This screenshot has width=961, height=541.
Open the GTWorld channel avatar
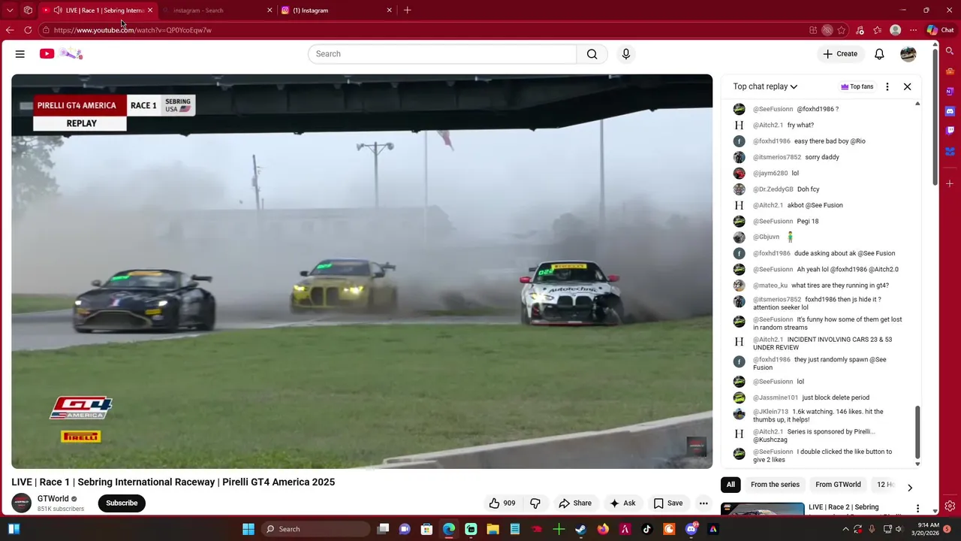22,503
